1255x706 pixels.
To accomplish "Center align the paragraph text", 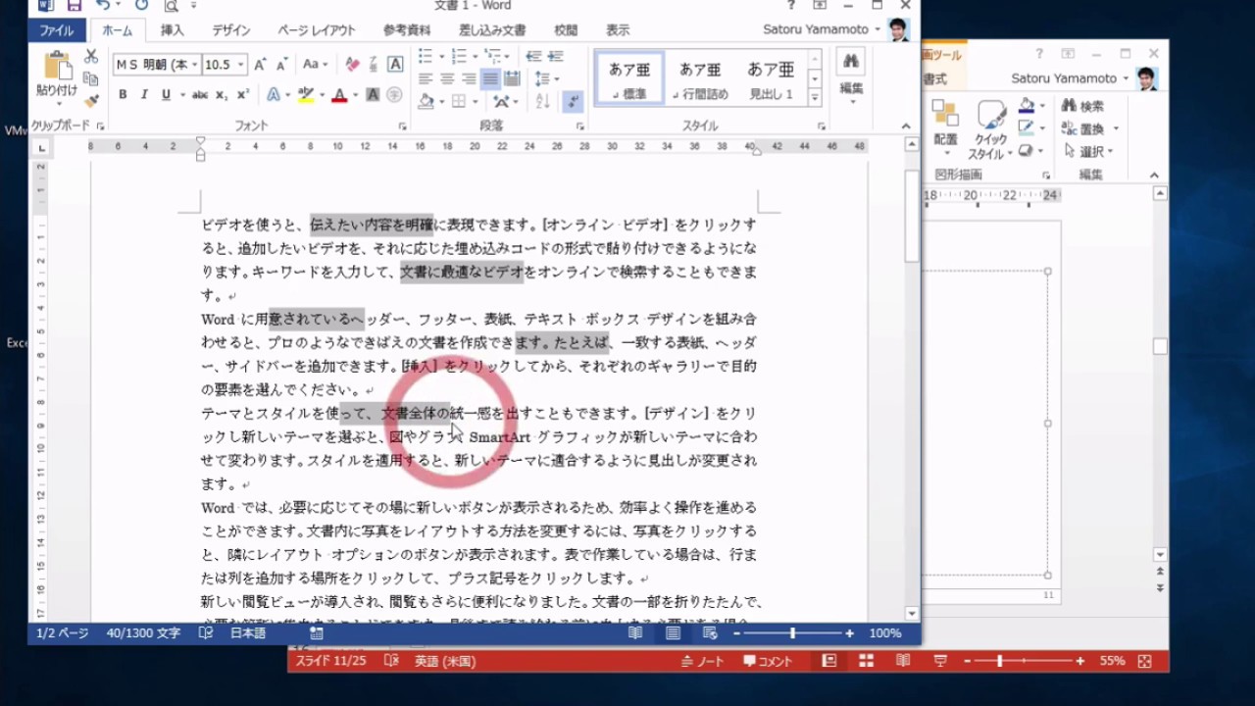I will pos(447,79).
